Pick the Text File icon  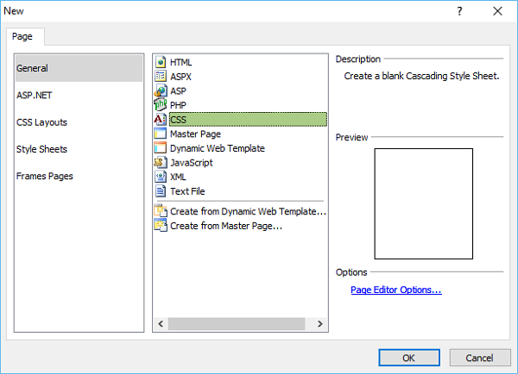[161, 191]
